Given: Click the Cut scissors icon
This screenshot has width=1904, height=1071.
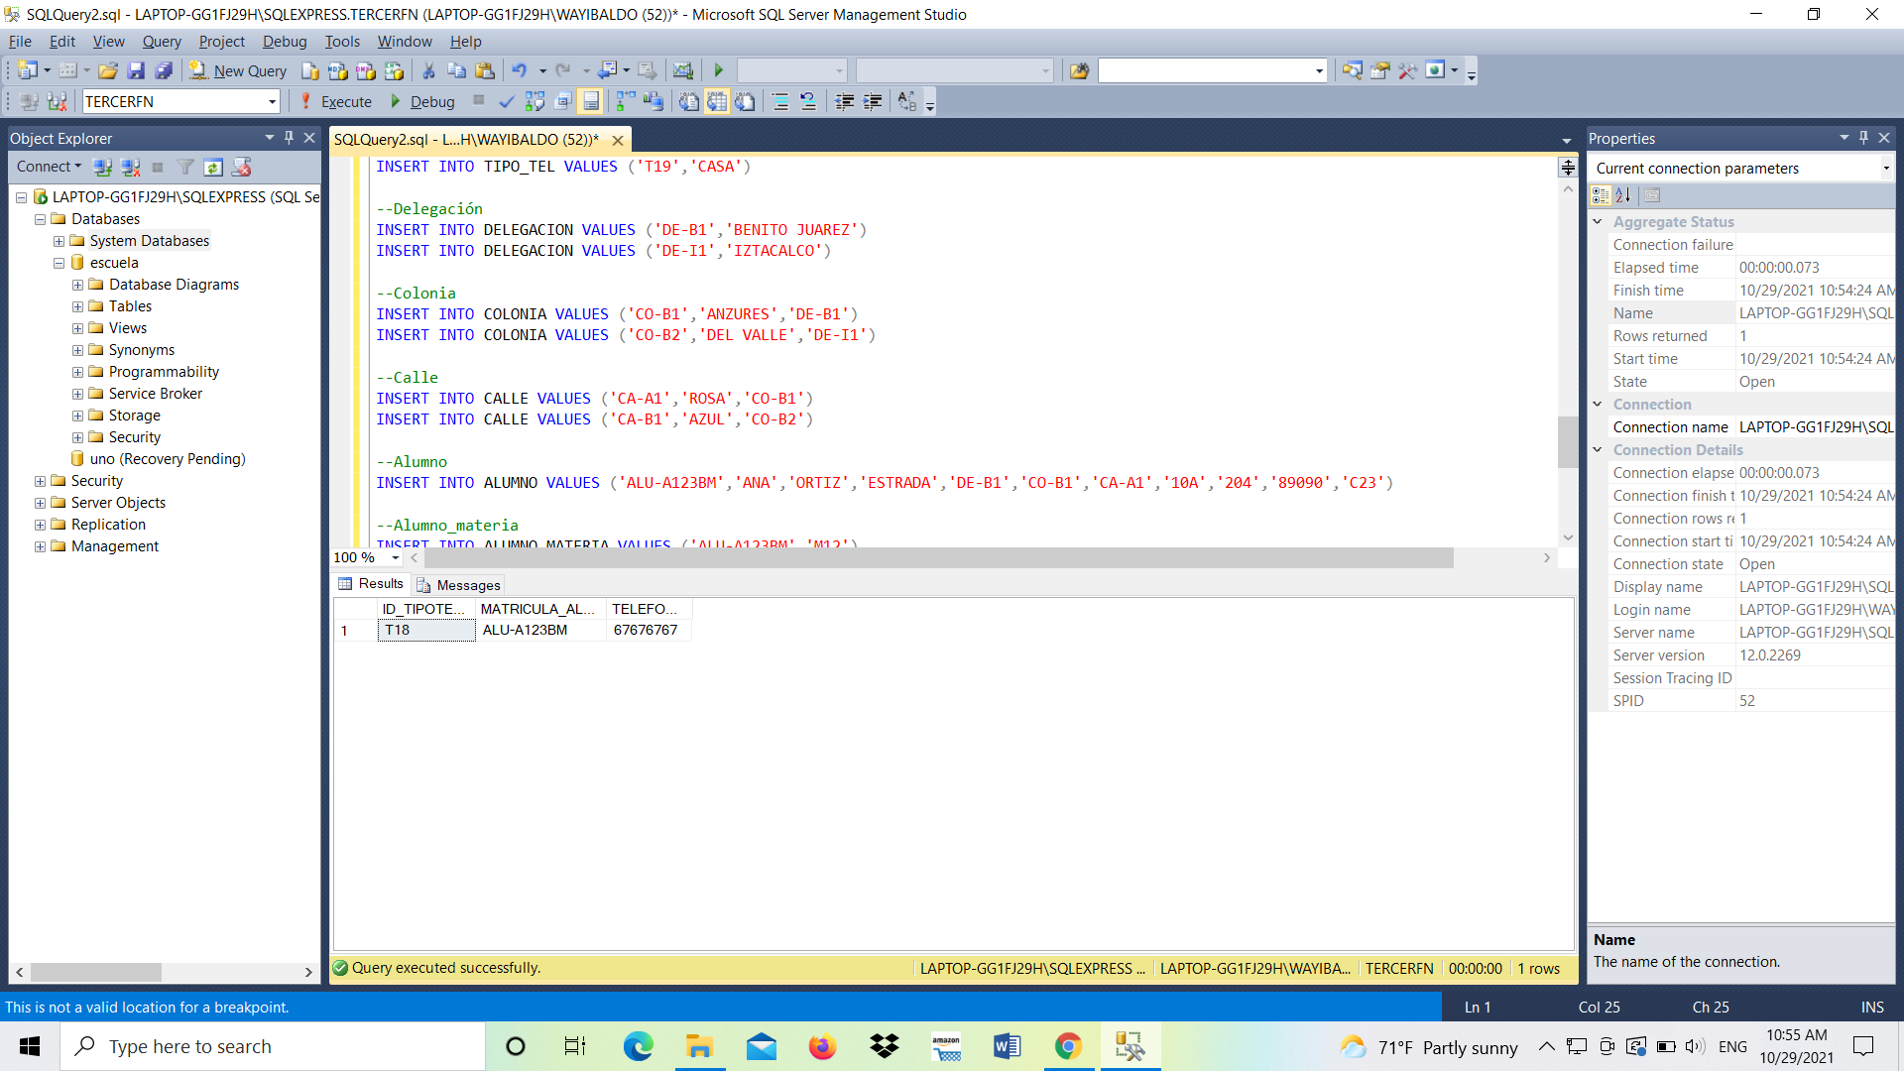Looking at the screenshot, I should tap(428, 70).
